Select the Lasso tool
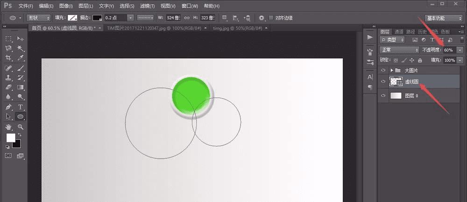 click(8, 48)
